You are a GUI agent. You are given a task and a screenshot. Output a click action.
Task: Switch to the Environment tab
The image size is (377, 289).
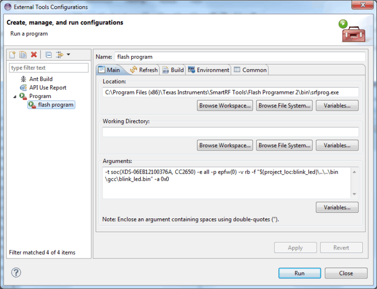pos(208,70)
